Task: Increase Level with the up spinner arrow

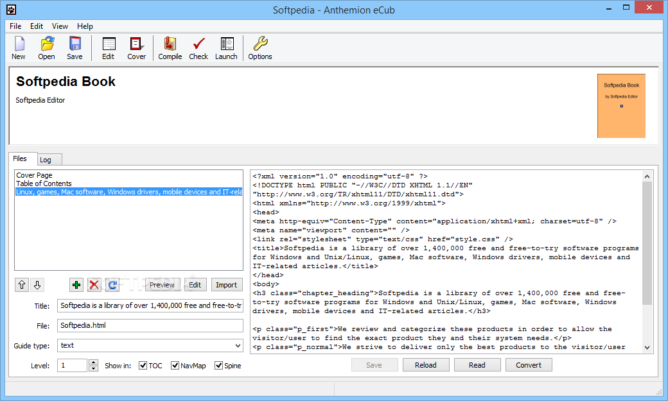Action: [x=93, y=363]
